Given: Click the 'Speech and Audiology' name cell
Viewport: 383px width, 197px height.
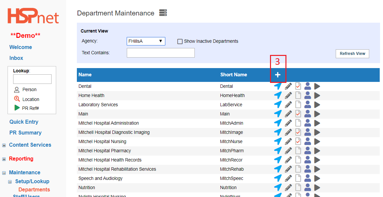Looking at the screenshot, I should [x=101, y=179].
